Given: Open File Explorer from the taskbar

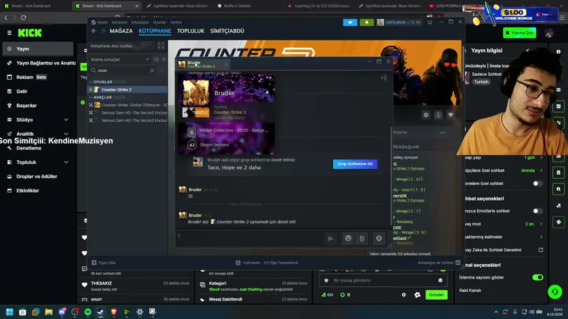Looking at the screenshot, I should [49, 312].
